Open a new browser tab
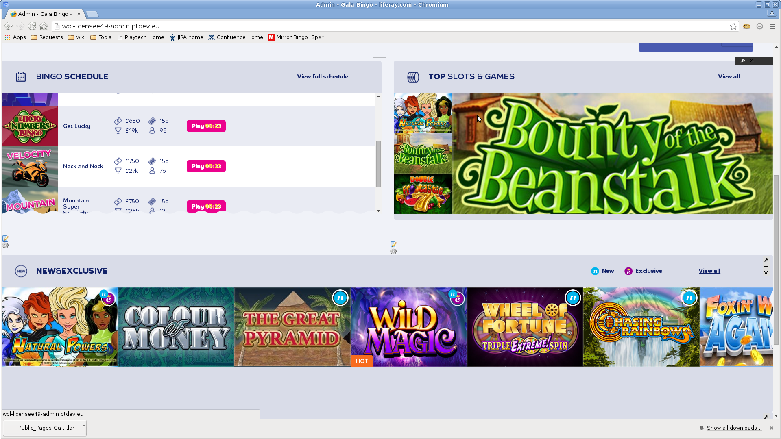Image resolution: width=781 pixels, height=439 pixels. point(92,14)
